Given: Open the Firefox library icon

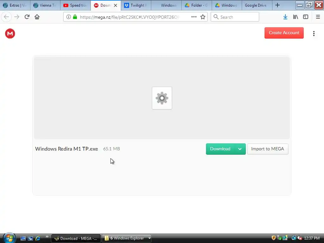Looking at the screenshot, I should tap(296, 17).
